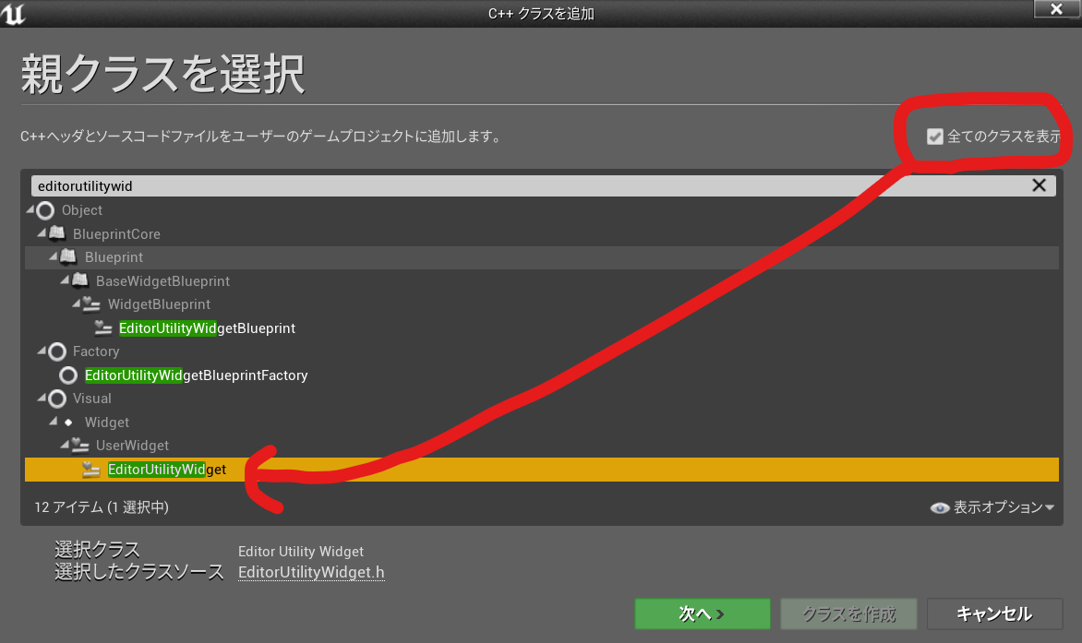Click the Object class circle icon
Image resolution: width=1082 pixels, height=643 pixels.
[45, 210]
